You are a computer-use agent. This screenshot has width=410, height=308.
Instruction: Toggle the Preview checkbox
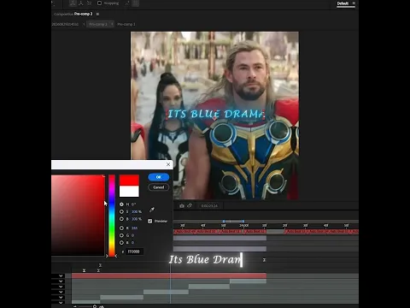coord(150,221)
